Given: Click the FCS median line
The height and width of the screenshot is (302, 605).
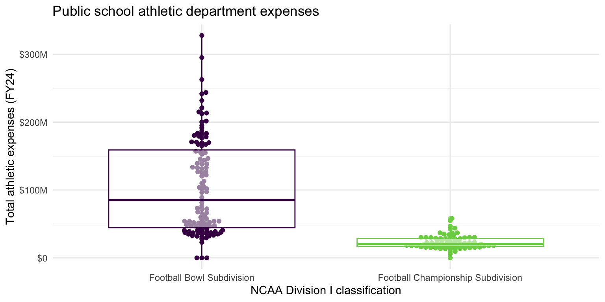Looking at the screenshot, I should [x=450, y=244].
